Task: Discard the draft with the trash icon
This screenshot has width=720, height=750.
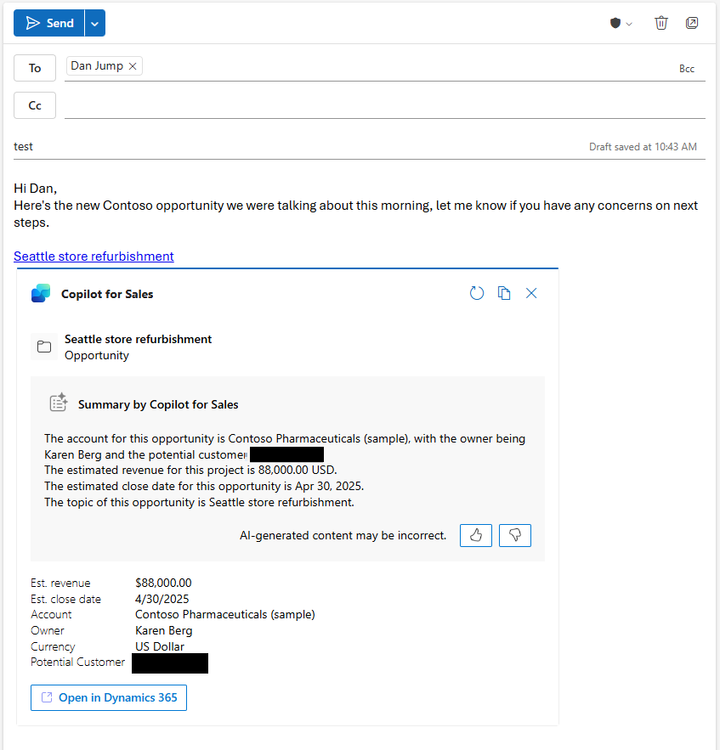Action: coord(661,23)
